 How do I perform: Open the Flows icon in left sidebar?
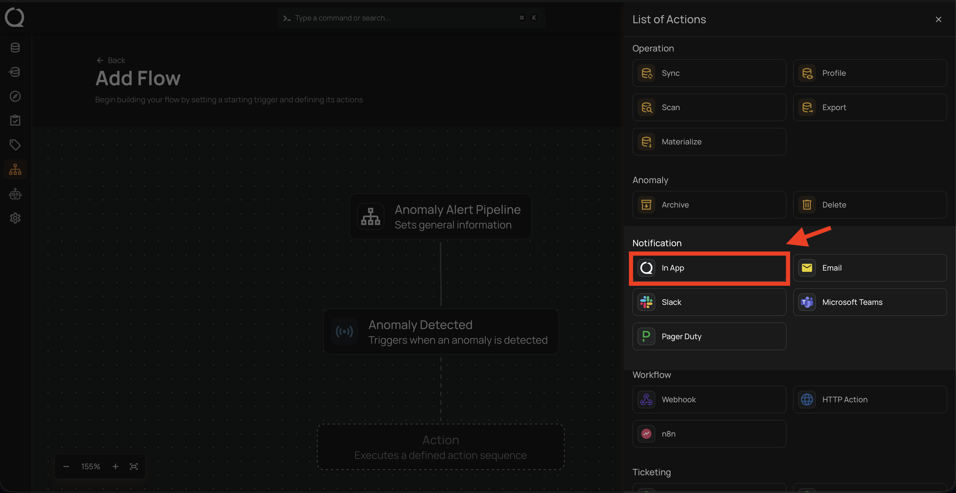click(15, 169)
